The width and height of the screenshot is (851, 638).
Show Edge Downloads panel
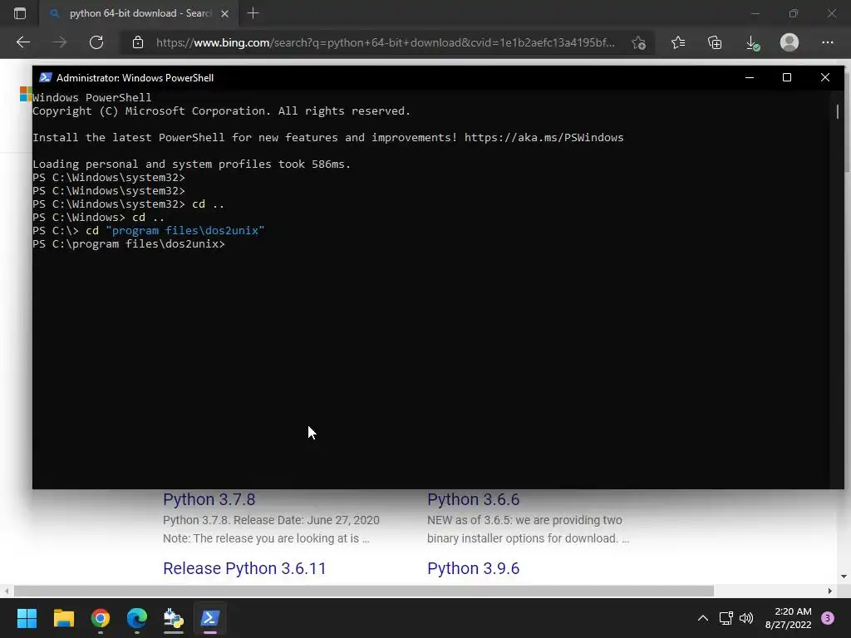pos(752,43)
